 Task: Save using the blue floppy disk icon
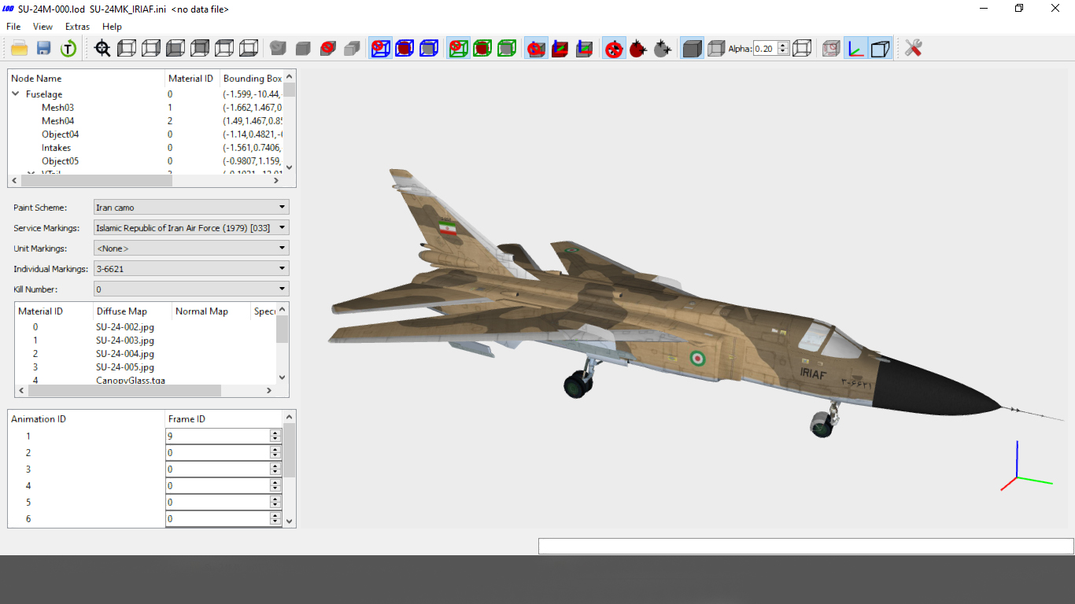[44, 48]
